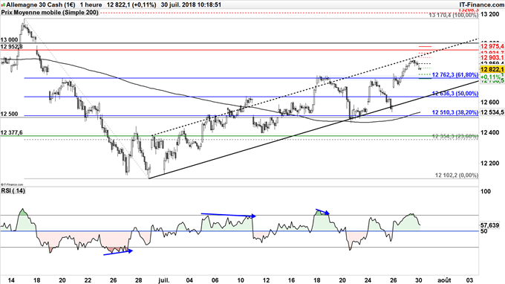
Task: Select the 12 952,8 resistance label
Action: point(12,47)
